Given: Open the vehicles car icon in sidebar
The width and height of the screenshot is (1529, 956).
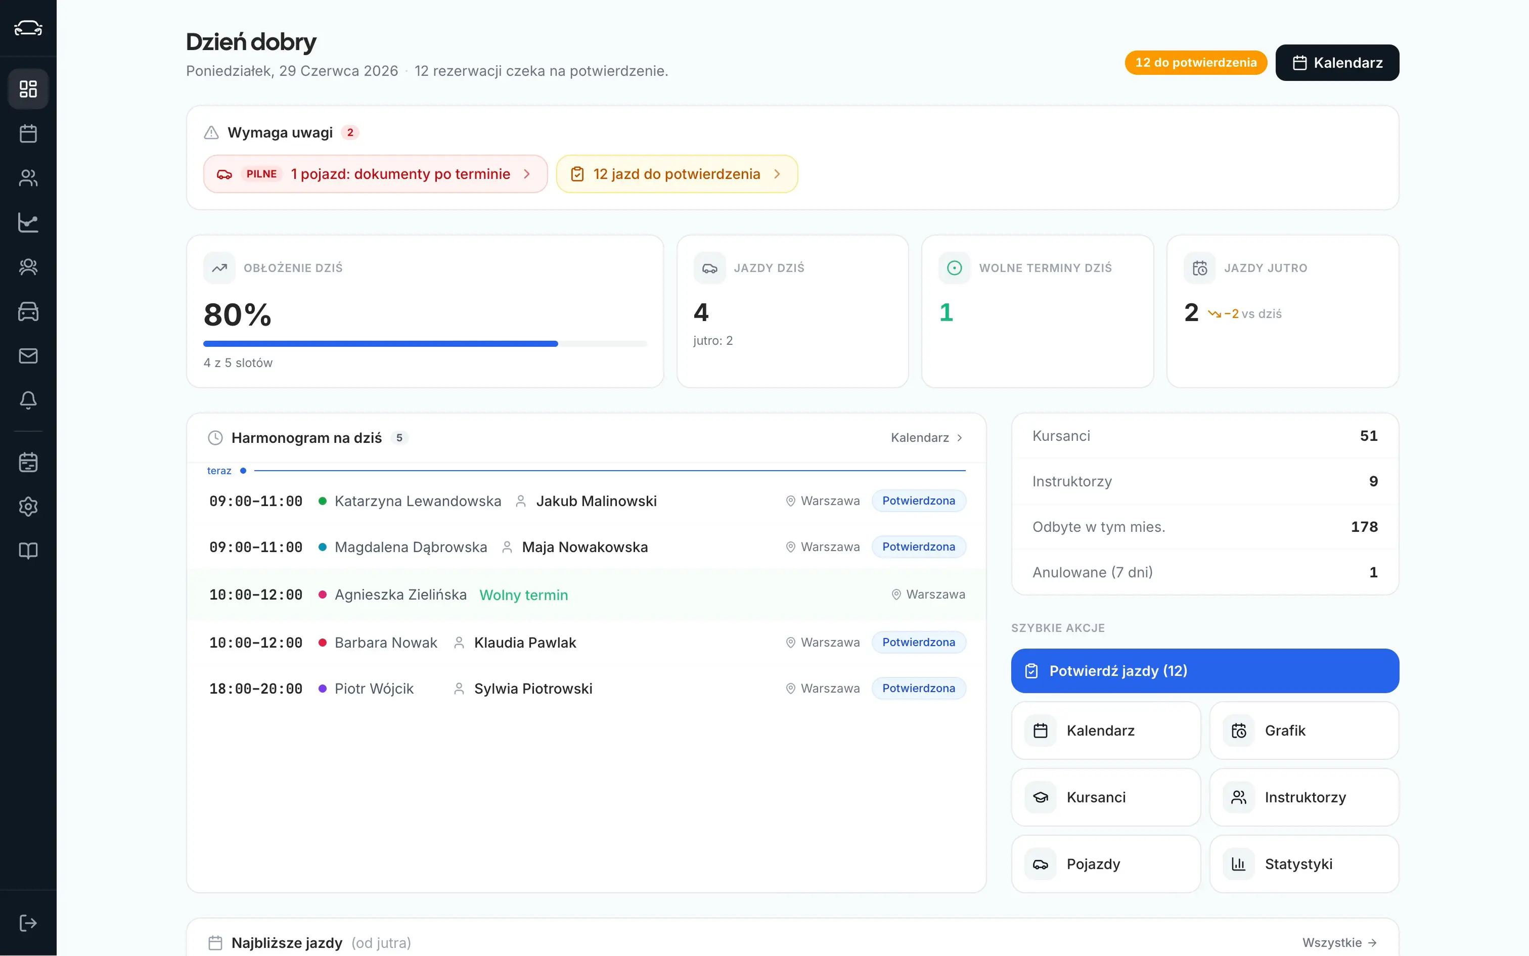Looking at the screenshot, I should 28,311.
